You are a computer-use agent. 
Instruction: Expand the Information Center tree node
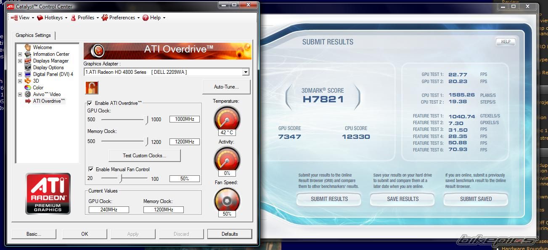pos(20,54)
